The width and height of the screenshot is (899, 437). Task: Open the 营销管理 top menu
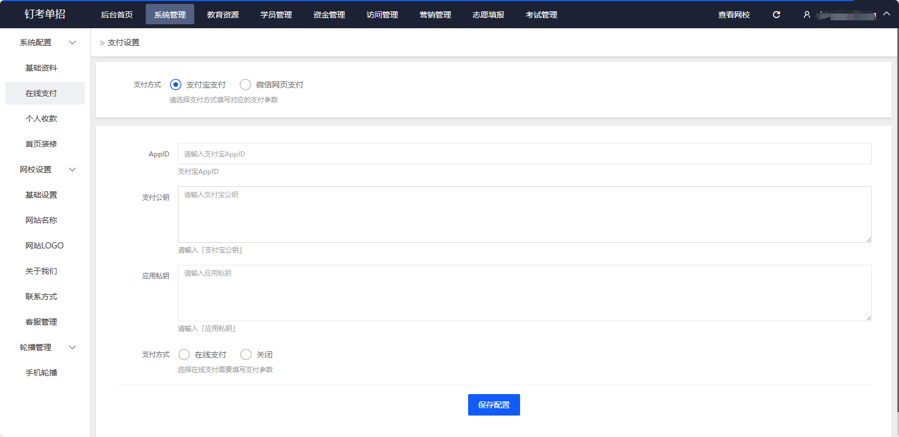tap(435, 15)
